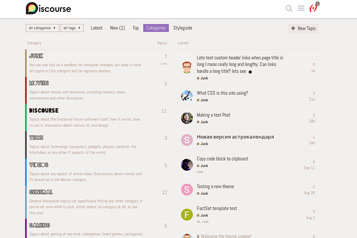Expand the 'all tags' dropdown

[72, 28]
